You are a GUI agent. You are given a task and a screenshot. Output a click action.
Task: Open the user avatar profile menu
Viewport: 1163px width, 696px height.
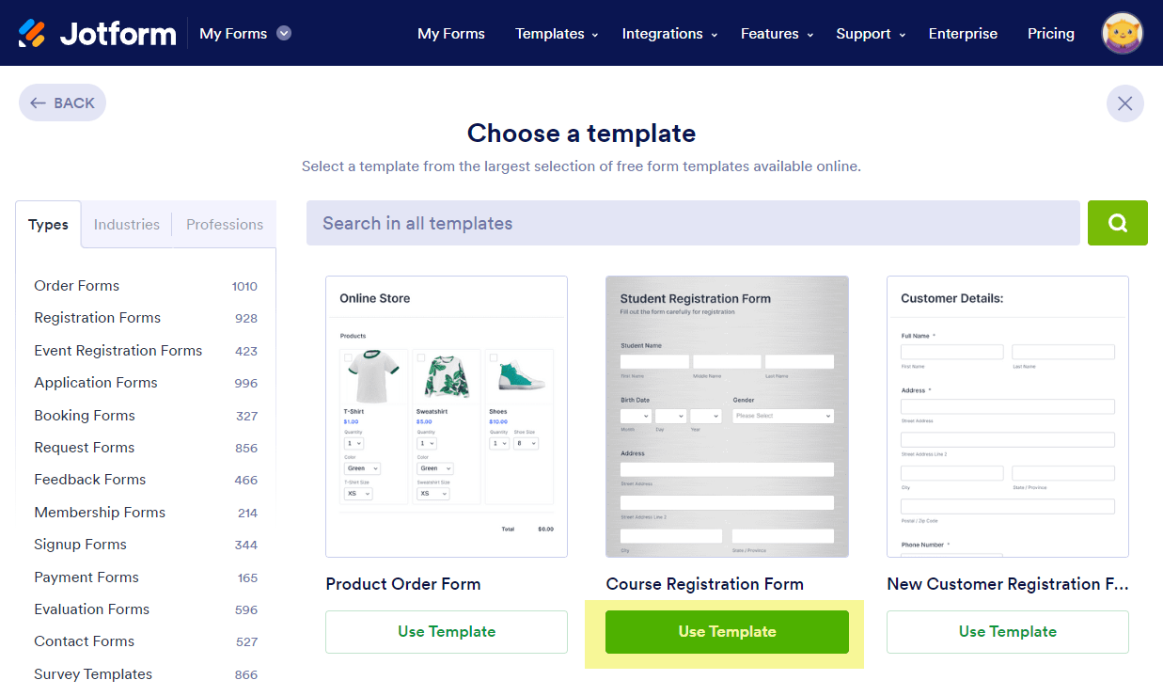1122,33
